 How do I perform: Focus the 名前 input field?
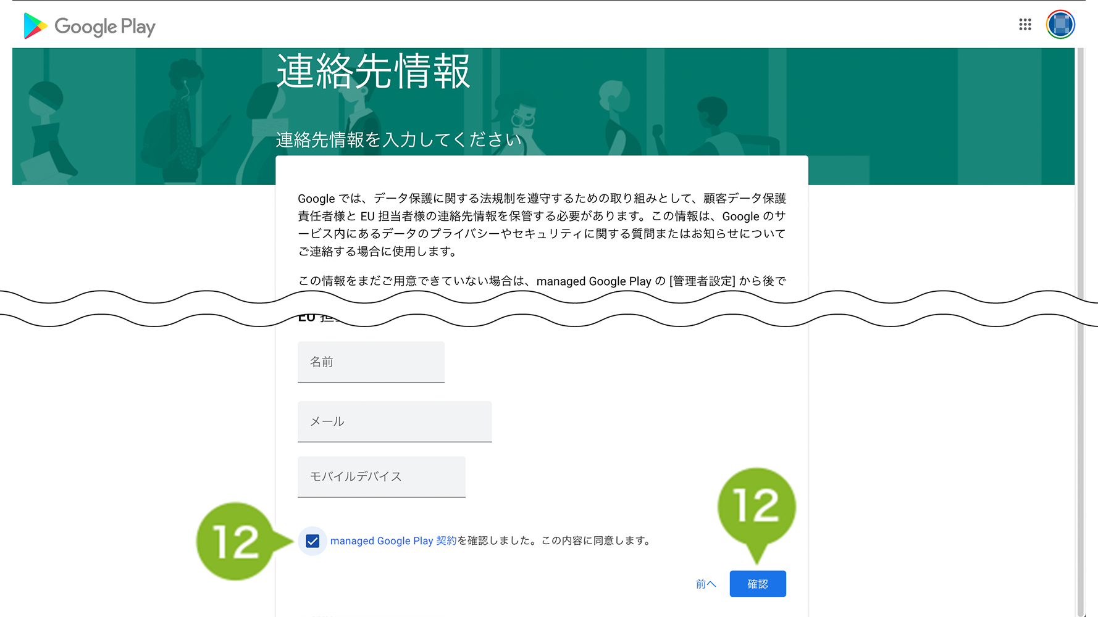(371, 362)
